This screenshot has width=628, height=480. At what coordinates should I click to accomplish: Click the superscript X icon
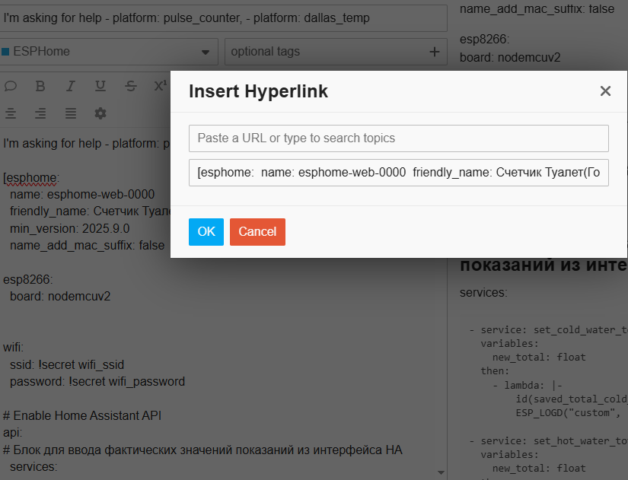(160, 85)
